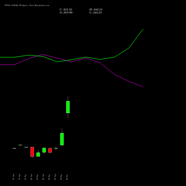The width and height of the screenshot is (186, 186).
Task: Select the 25 Sep date label
Action: 49,177
